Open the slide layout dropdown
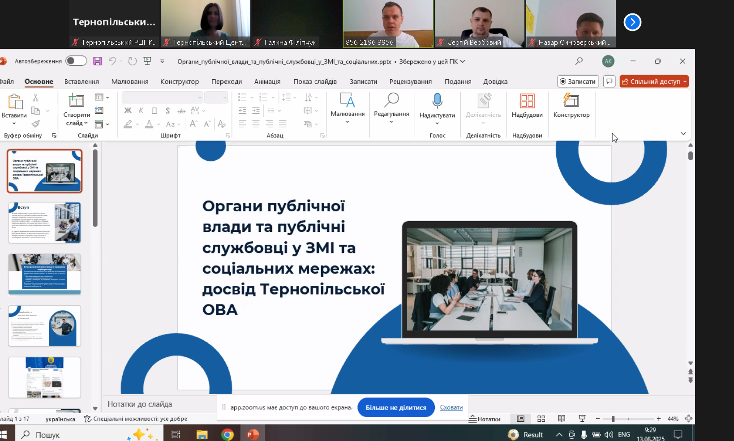Viewport: 734px width, 441px height. [102, 97]
